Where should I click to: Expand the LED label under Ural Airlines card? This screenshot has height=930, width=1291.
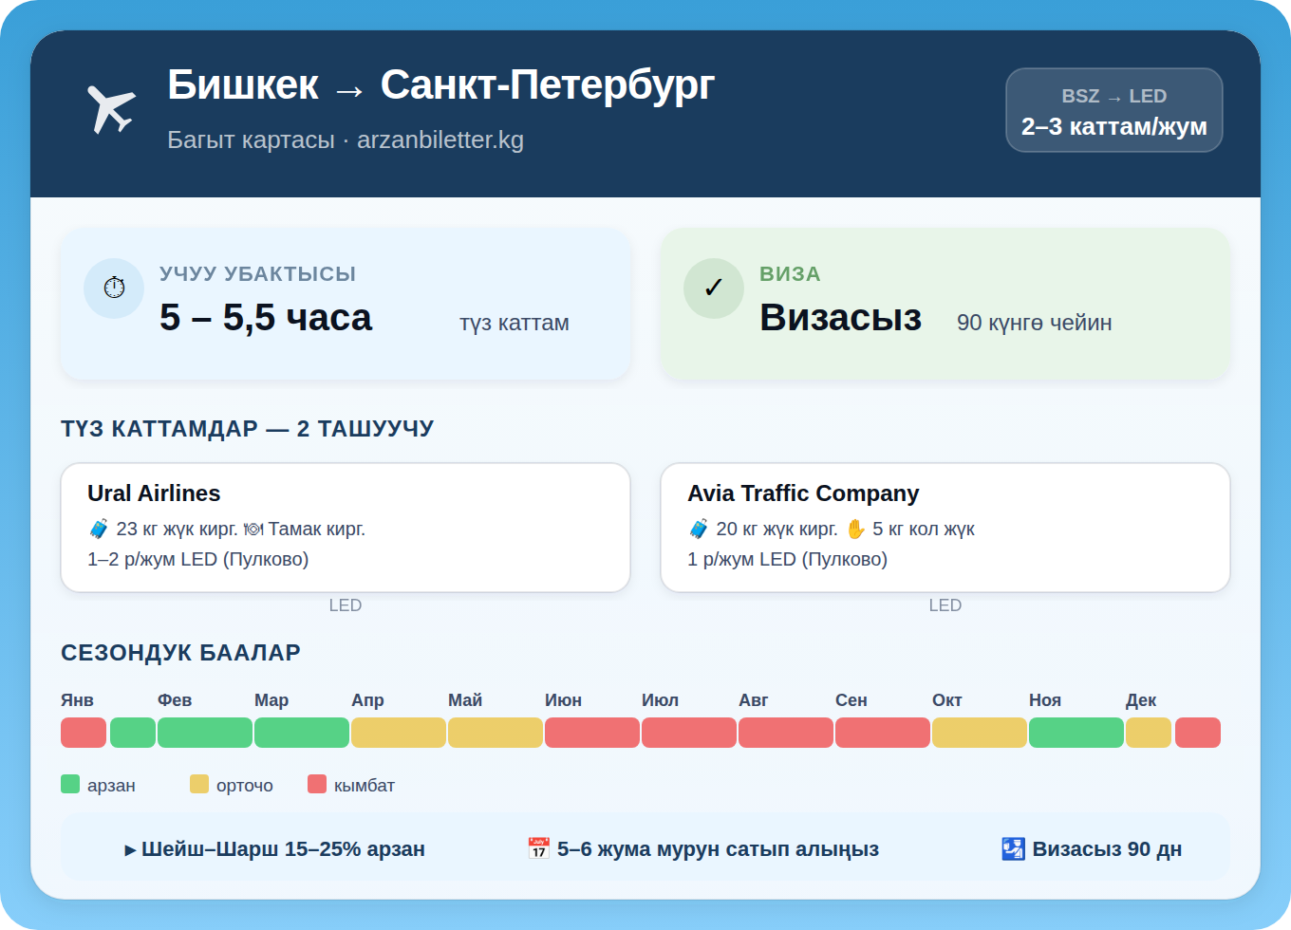point(346,604)
